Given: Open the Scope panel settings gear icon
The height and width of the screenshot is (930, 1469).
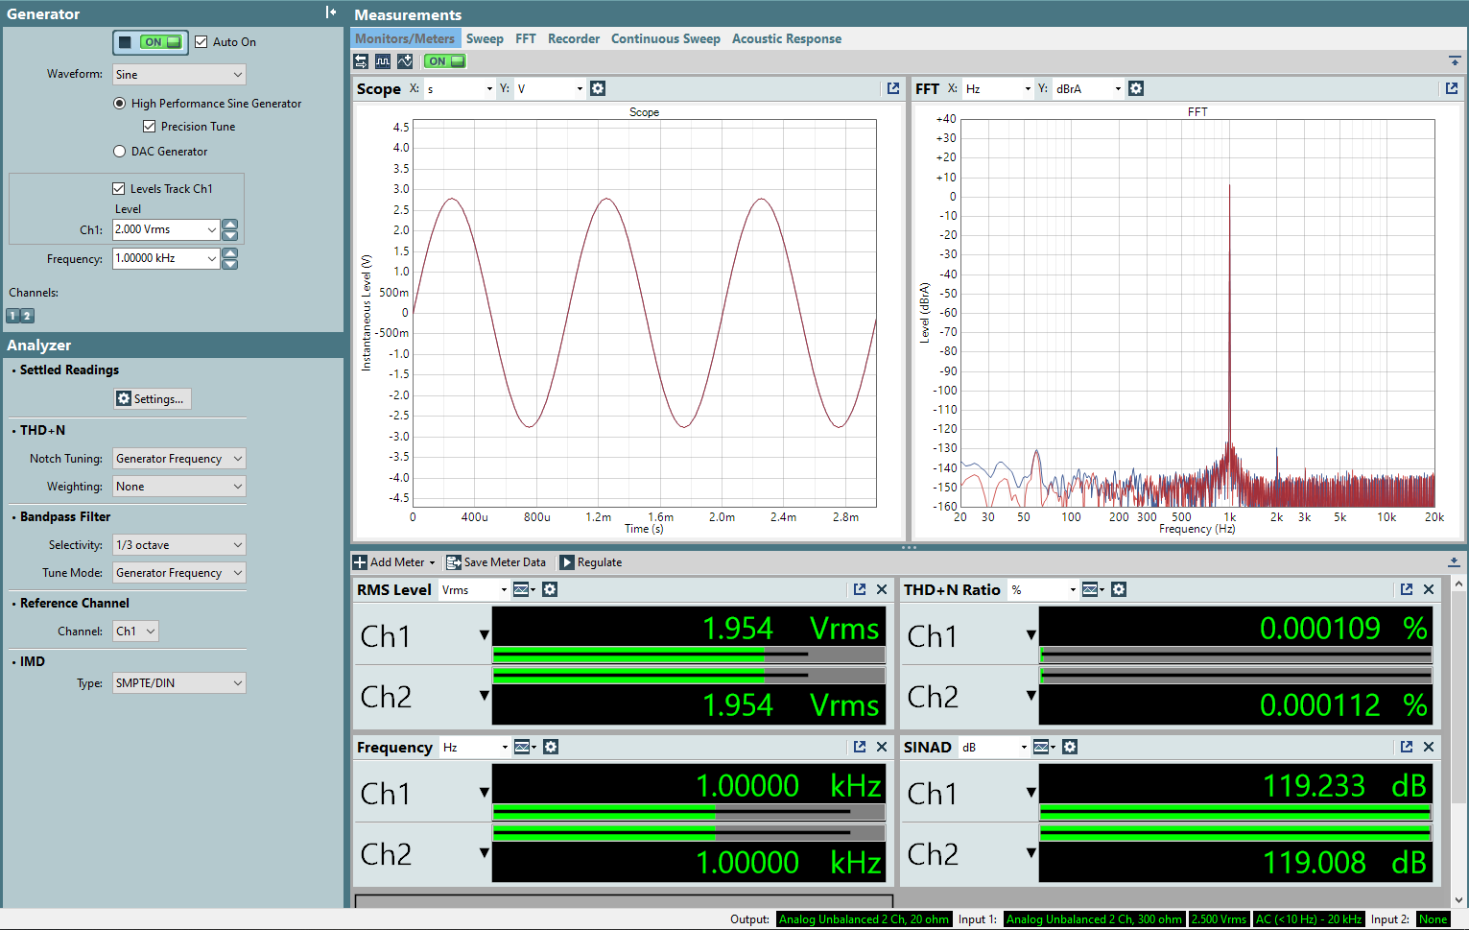Looking at the screenshot, I should point(598,87).
